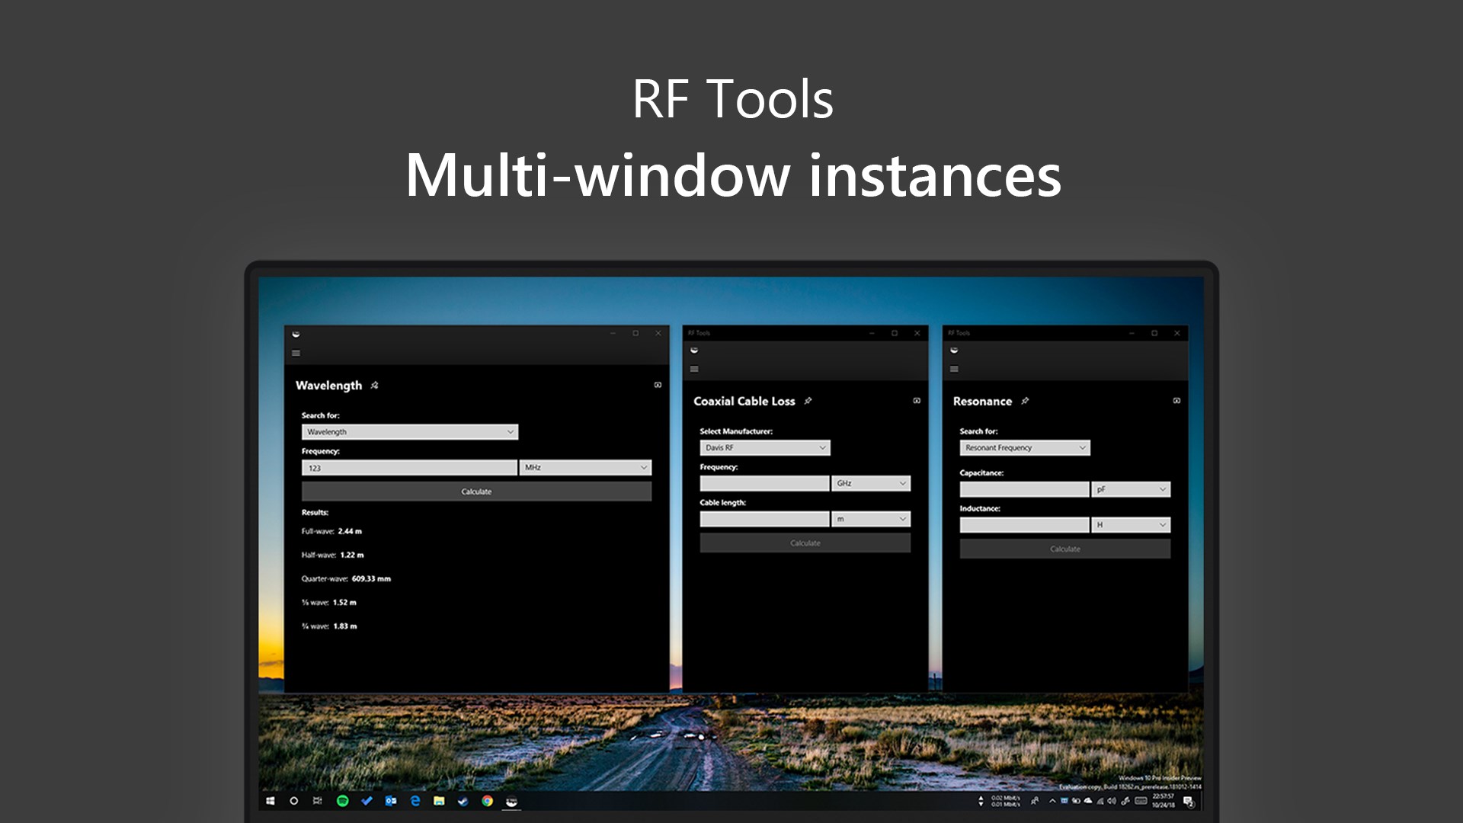The height and width of the screenshot is (823, 1463).
Task: Toggle the pin next to Coaxial Cable Loss
Action: pos(808,401)
